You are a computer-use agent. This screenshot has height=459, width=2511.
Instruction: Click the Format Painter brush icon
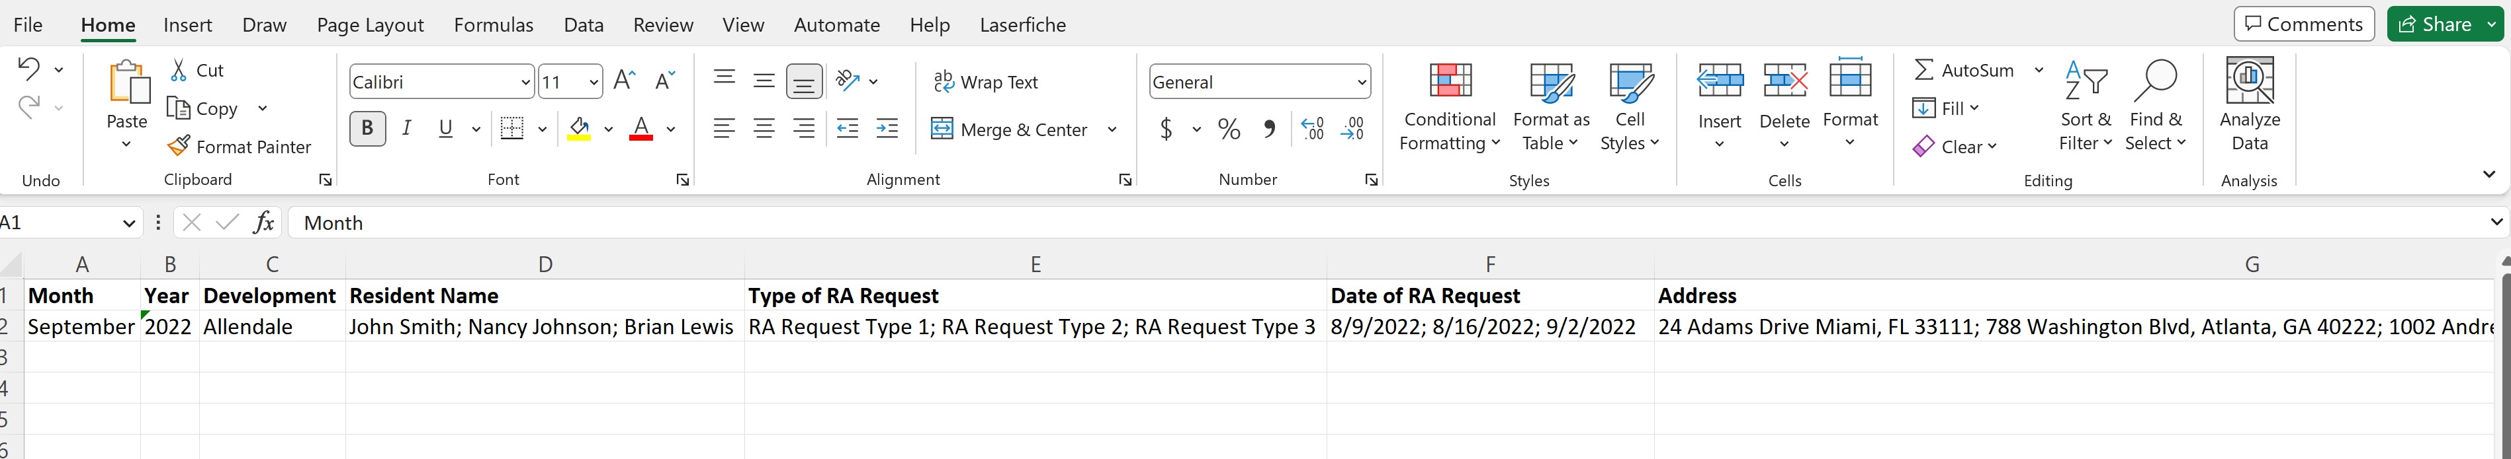click(179, 147)
